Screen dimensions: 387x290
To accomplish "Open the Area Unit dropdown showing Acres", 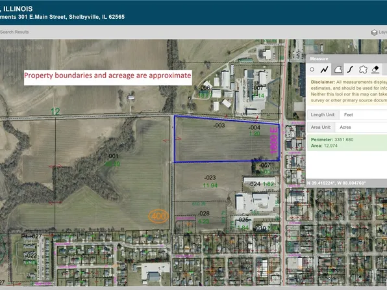I will click(x=361, y=127).
